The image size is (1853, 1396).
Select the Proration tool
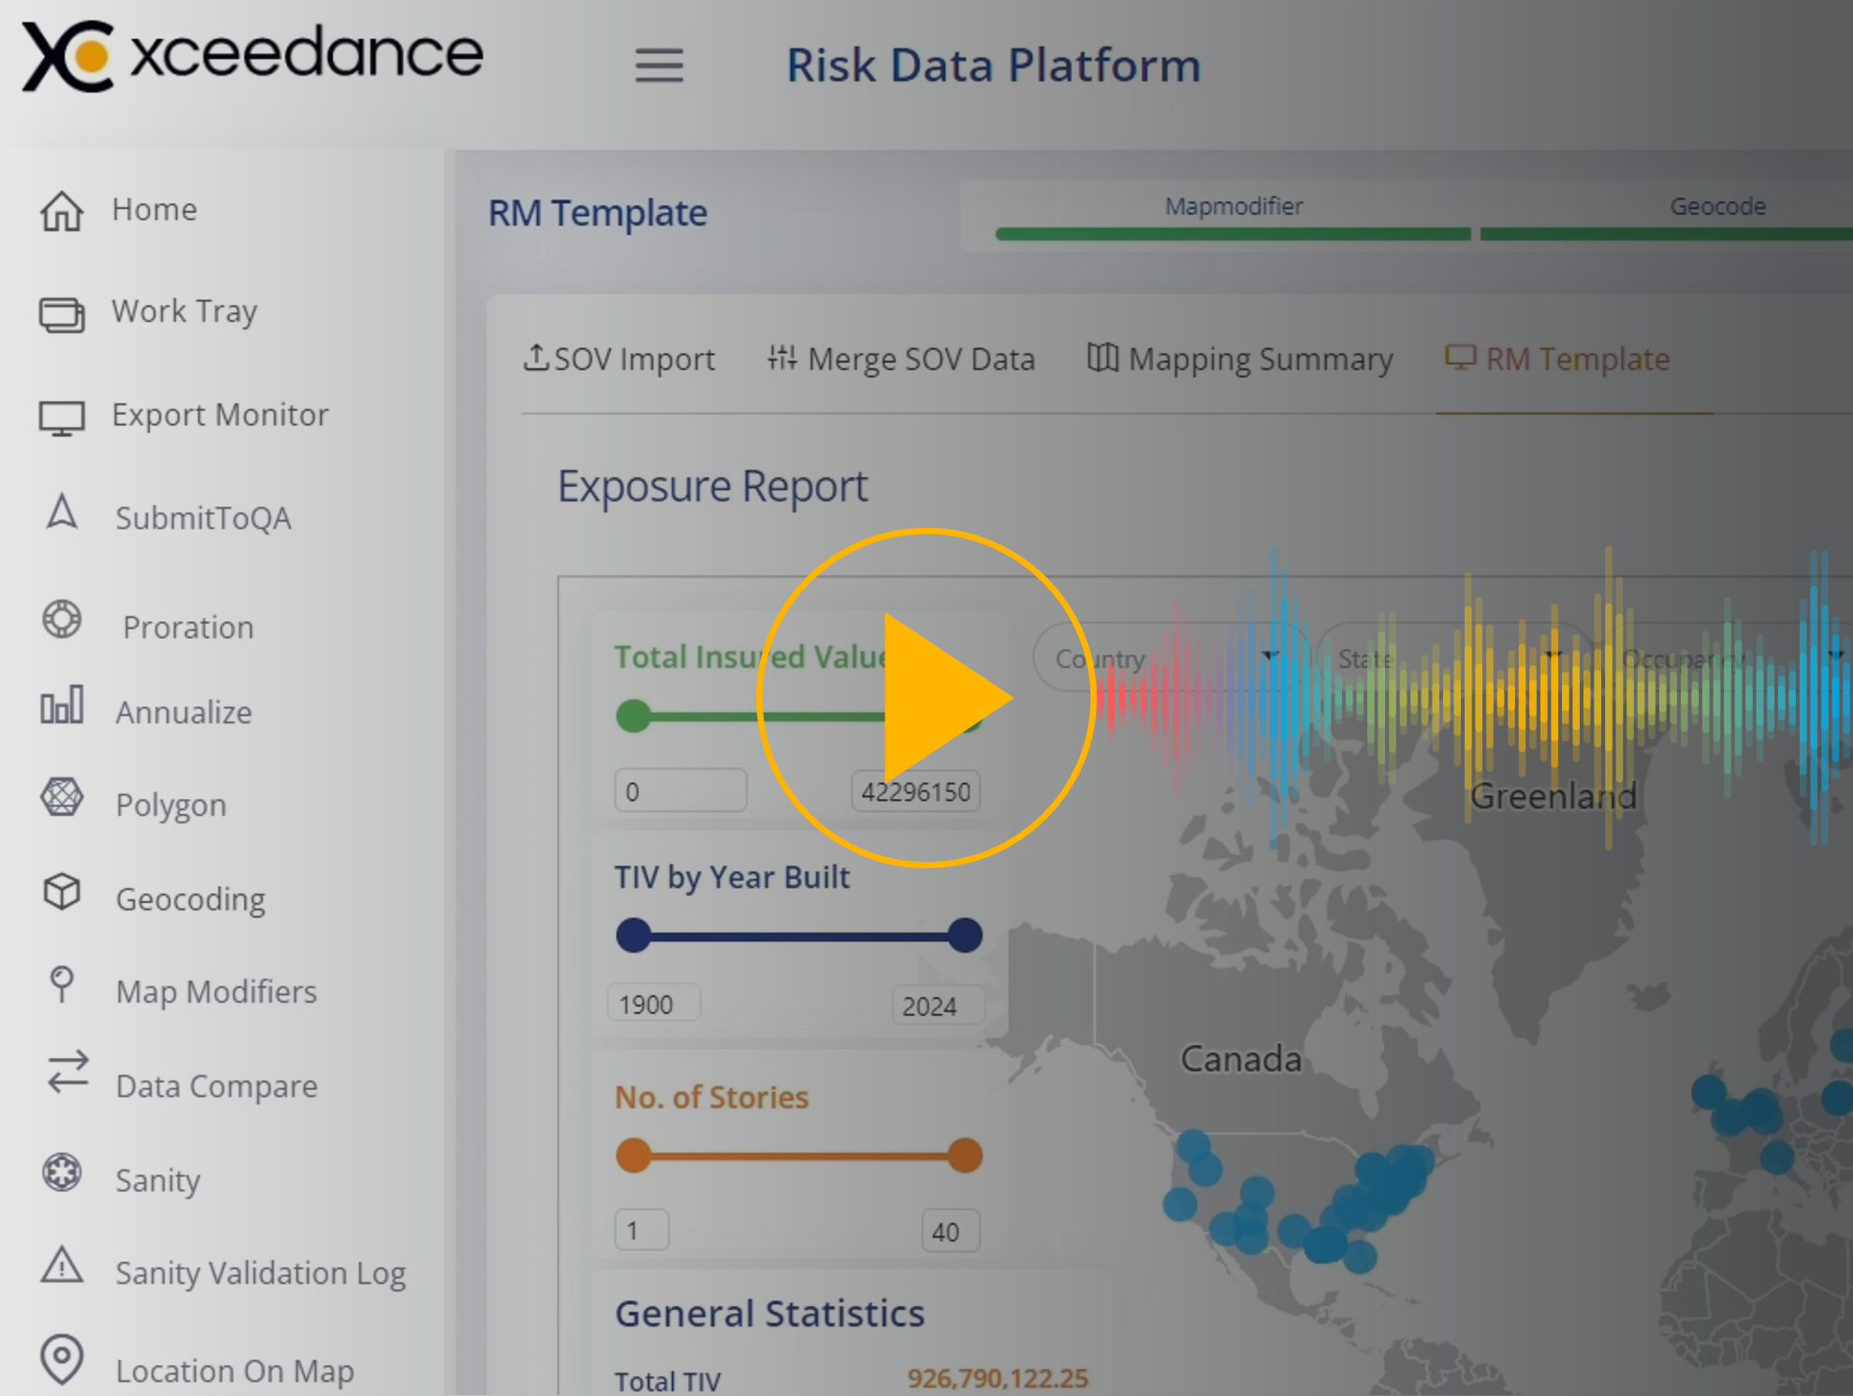point(187,627)
